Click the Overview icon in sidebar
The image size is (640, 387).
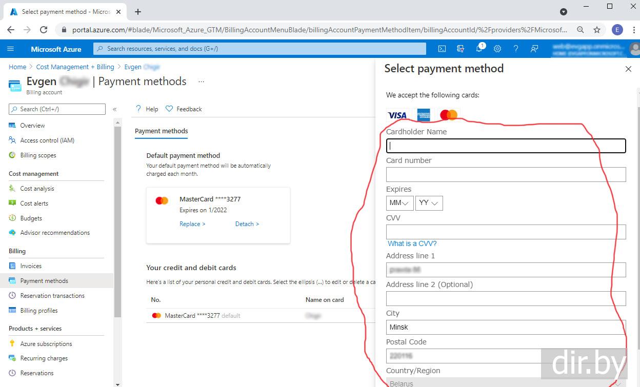pos(12,126)
